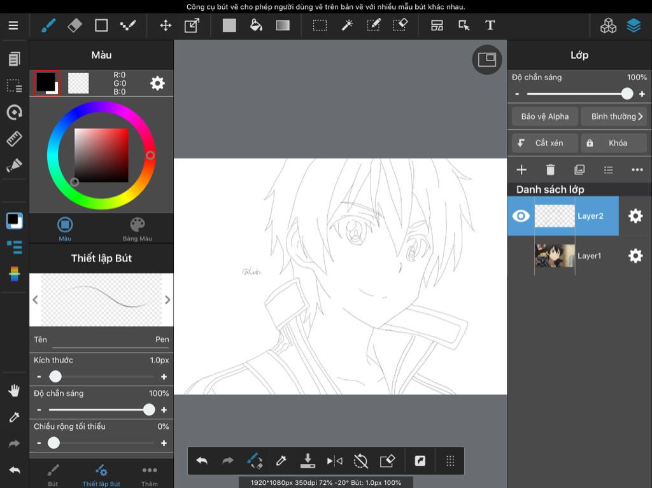Open the document pages sidebar icon

pyautogui.click(x=14, y=59)
